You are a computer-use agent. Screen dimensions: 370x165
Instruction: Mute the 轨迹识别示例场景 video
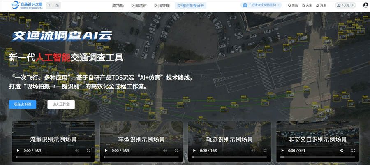(253, 151)
